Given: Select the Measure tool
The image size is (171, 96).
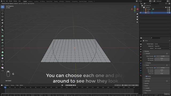Looking at the screenshot, I should pyautogui.click(x=2, y=30).
